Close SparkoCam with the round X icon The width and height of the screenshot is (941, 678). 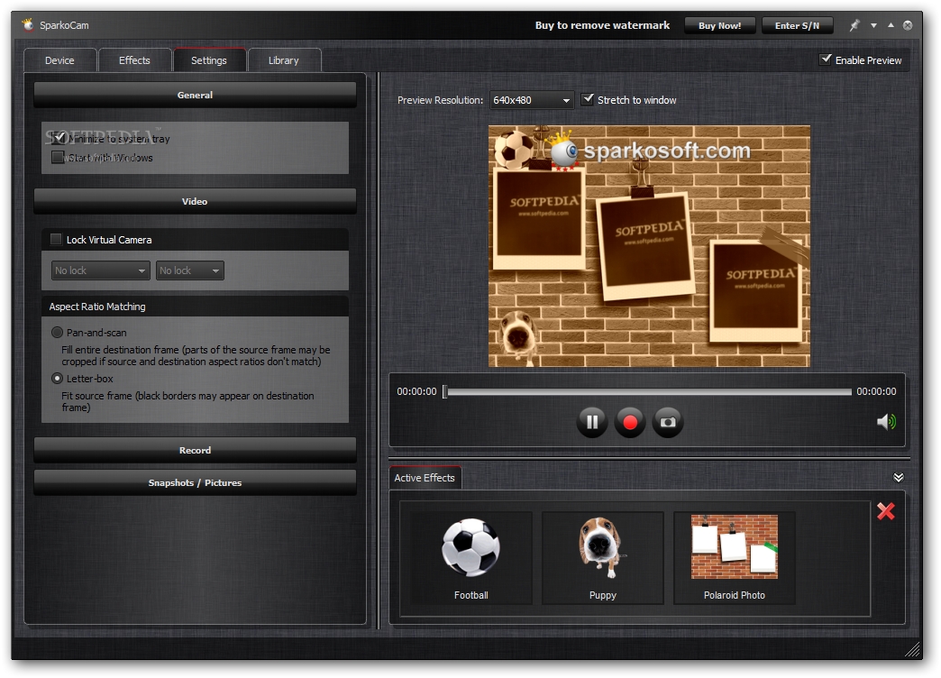[x=908, y=25]
